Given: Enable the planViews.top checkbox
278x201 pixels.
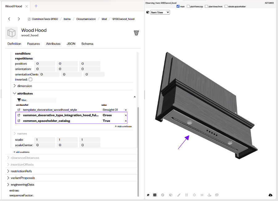Looking at the screenshot, I should coord(188,6).
